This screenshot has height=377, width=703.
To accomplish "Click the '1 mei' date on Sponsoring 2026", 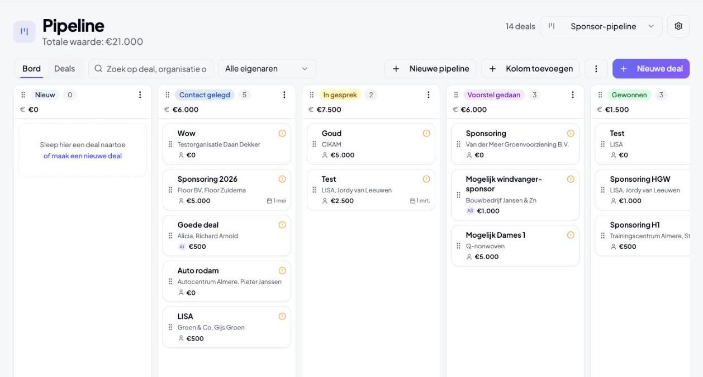I will pyautogui.click(x=277, y=201).
